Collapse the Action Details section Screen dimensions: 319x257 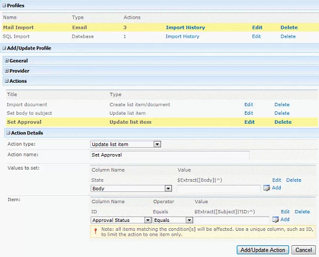[8, 133]
